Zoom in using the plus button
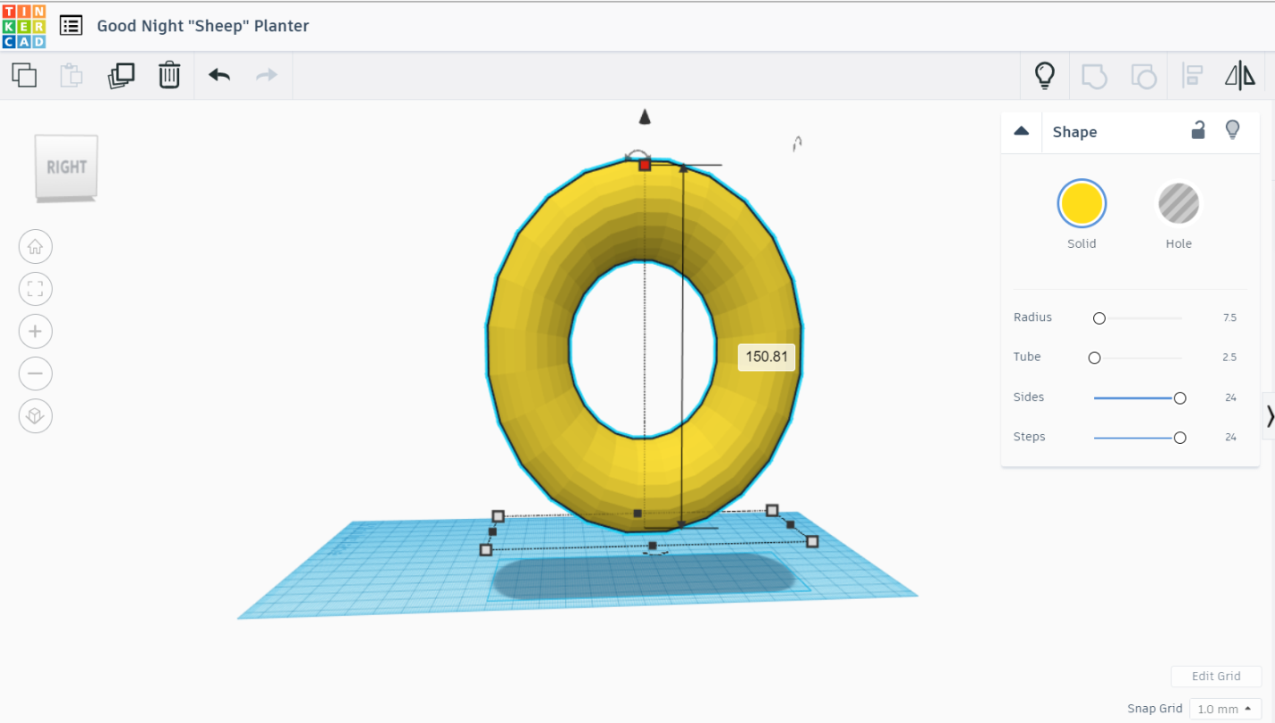This screenshot has width=1275, height=723. (36, 331)
